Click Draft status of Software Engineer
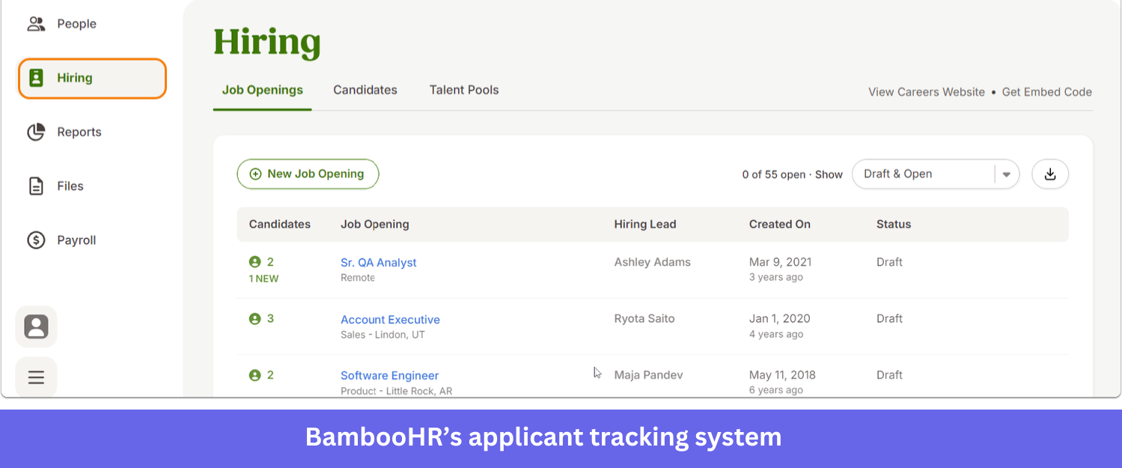 click(890, 374)
